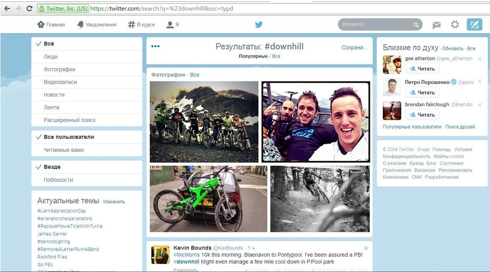This screenshot has width=490, height=272.
Task: Select Поблизости nearby option
Action: click(87, 180)
